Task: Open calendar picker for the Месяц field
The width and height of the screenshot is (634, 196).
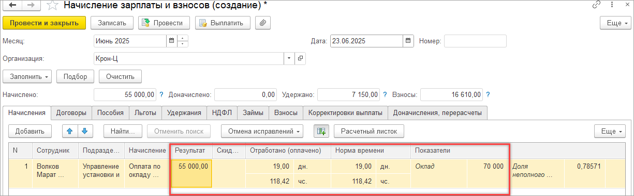Action: coord(171,41)
